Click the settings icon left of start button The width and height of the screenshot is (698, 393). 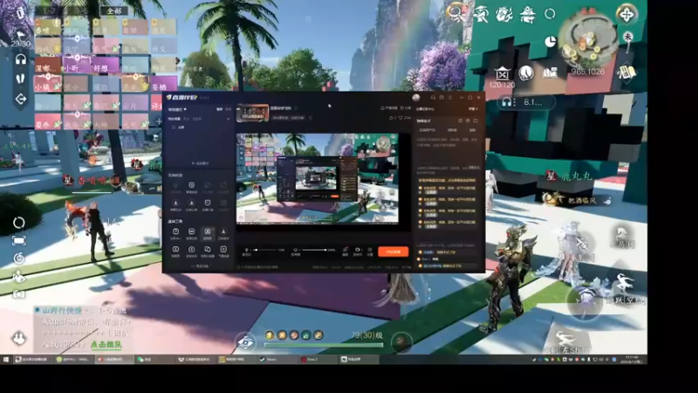click(369, 250)
